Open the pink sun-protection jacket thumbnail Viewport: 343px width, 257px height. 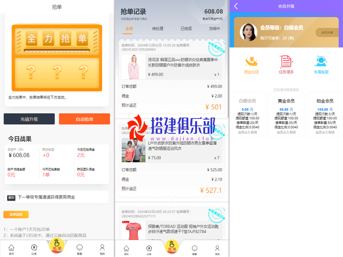click(133, 67)
